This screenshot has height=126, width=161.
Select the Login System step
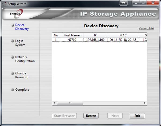[x=20, y=43]
